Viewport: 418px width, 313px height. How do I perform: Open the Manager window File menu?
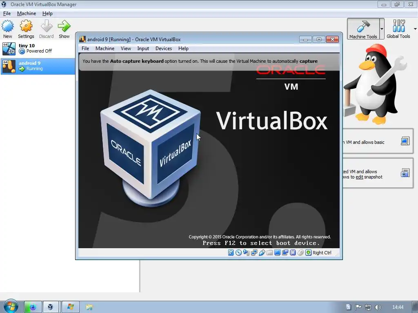coord(7,13)
